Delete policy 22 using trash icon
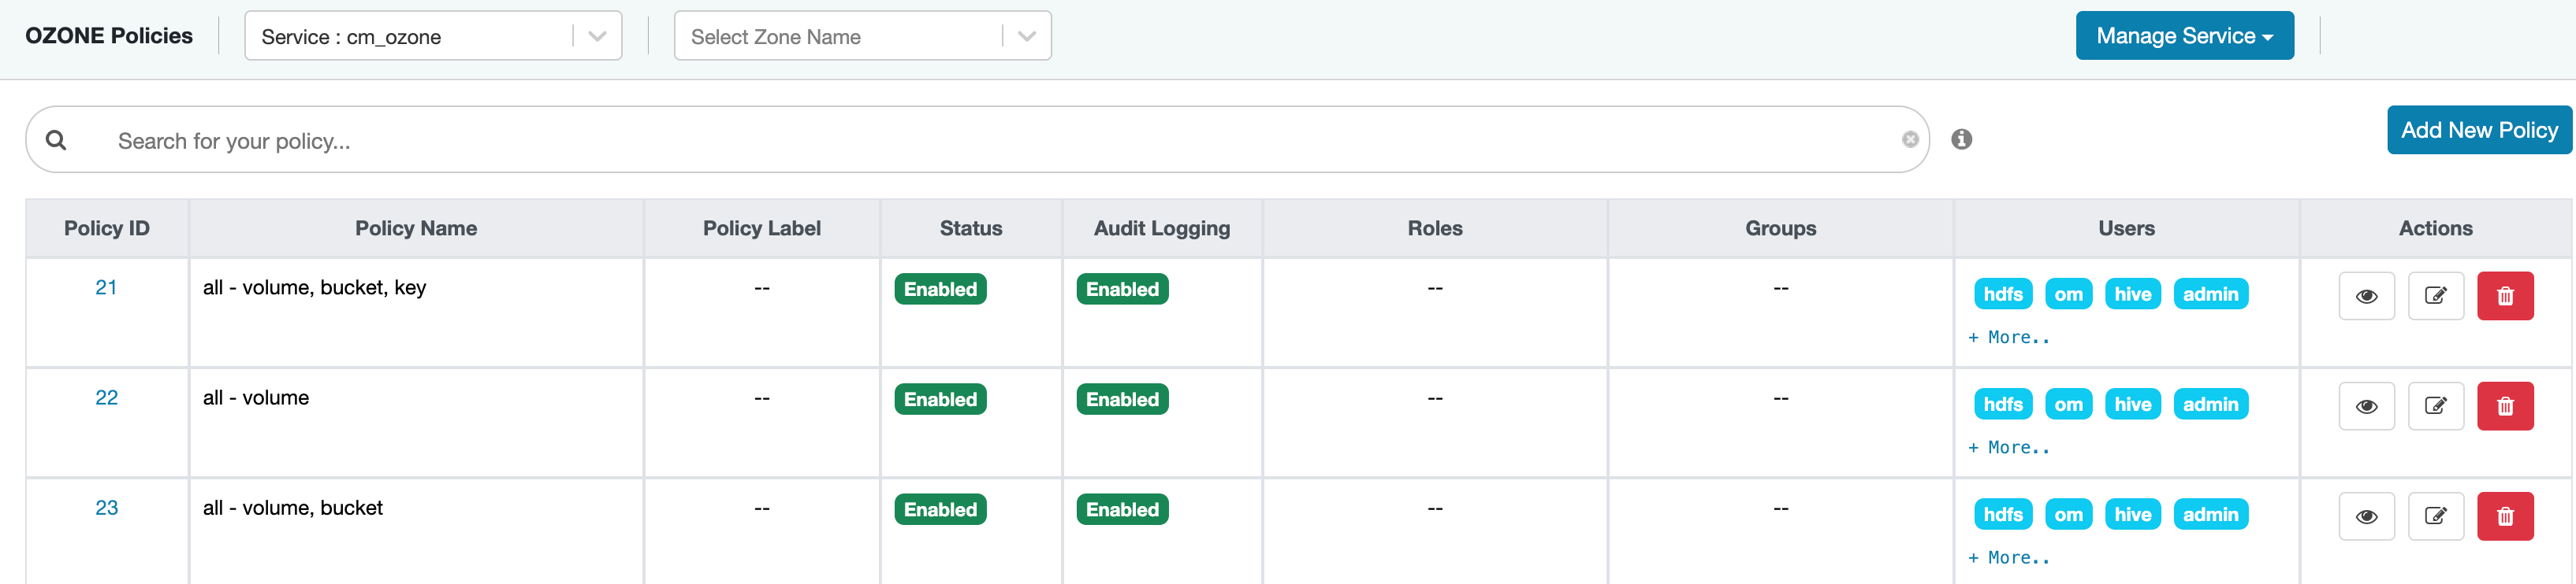Image resolution: width=2576 pixels, height=584 pixels. [x=2504, y=406]
